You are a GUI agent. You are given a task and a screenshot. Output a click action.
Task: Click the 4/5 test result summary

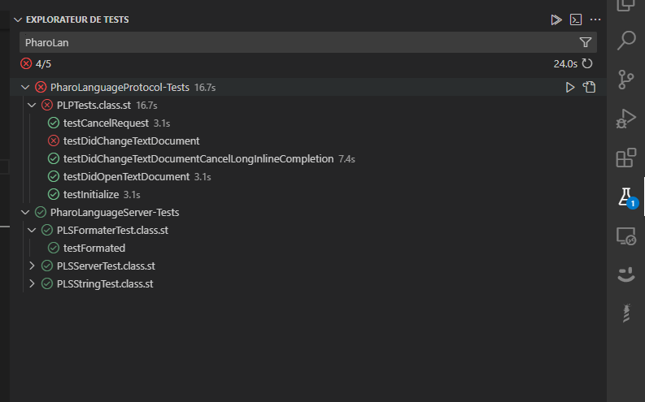[43, 63]
